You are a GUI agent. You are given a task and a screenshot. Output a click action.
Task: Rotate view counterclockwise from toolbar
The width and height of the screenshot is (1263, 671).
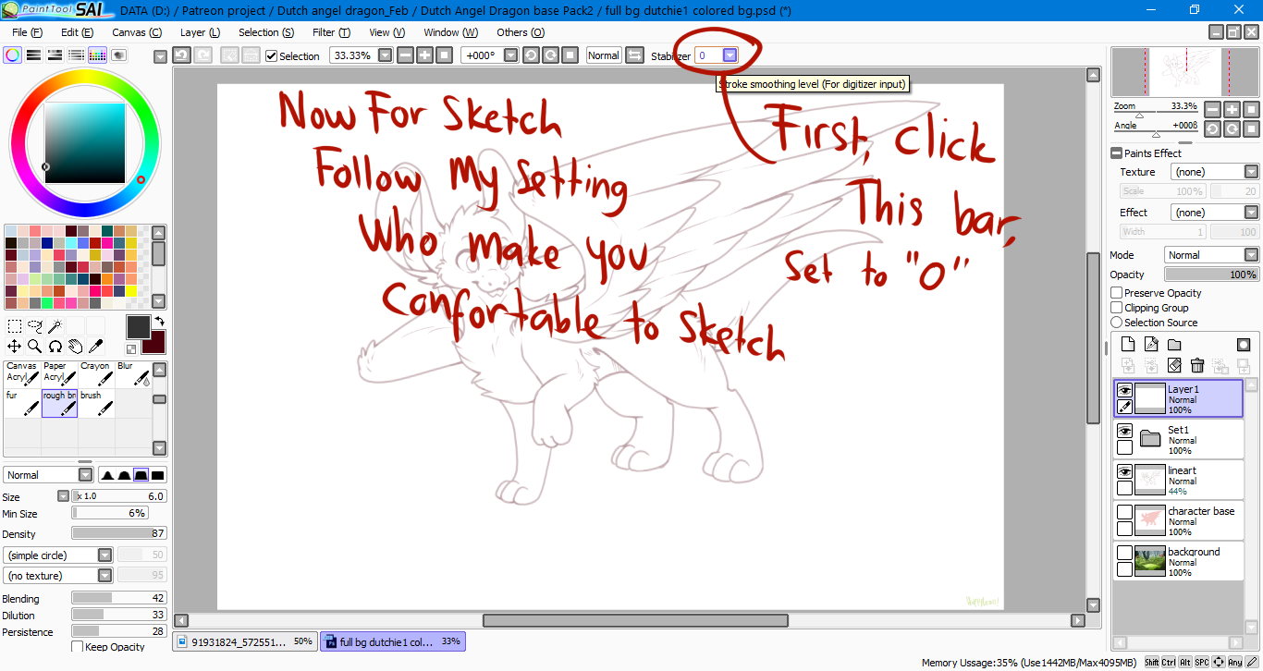[x=531, y=55]
